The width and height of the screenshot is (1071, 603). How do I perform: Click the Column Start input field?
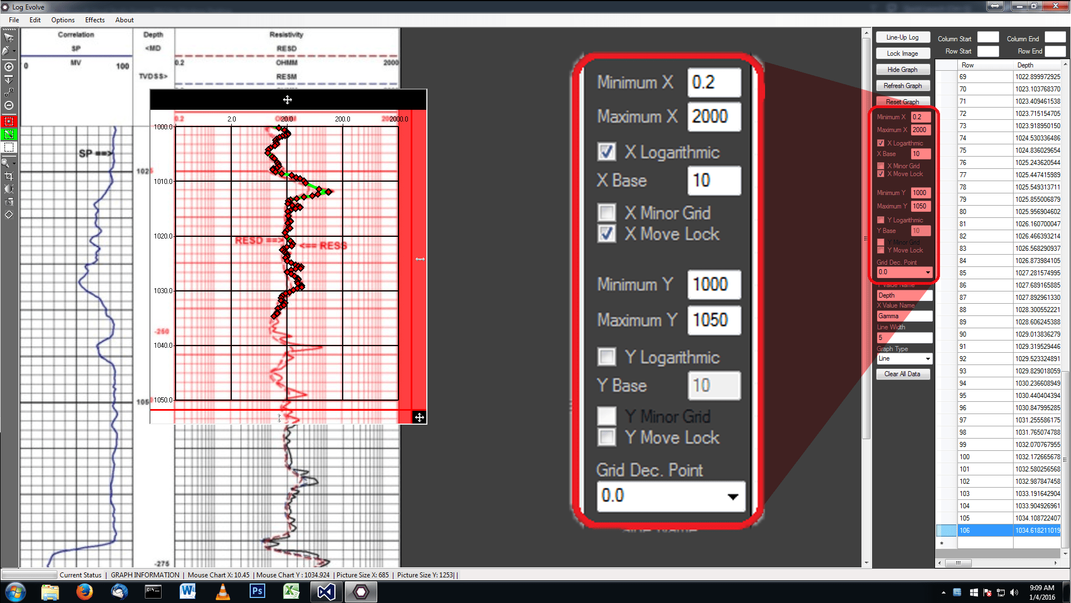(988, 38)
